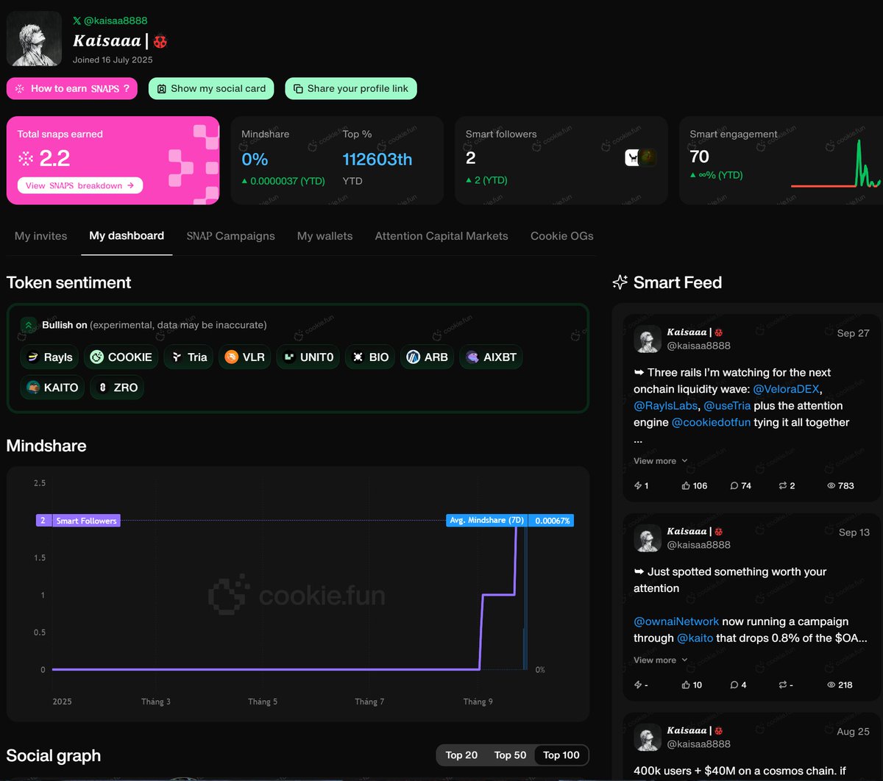Select Top 50 in Social graph
The width and height of the screenshot is (883, 781).
(510, 755)
